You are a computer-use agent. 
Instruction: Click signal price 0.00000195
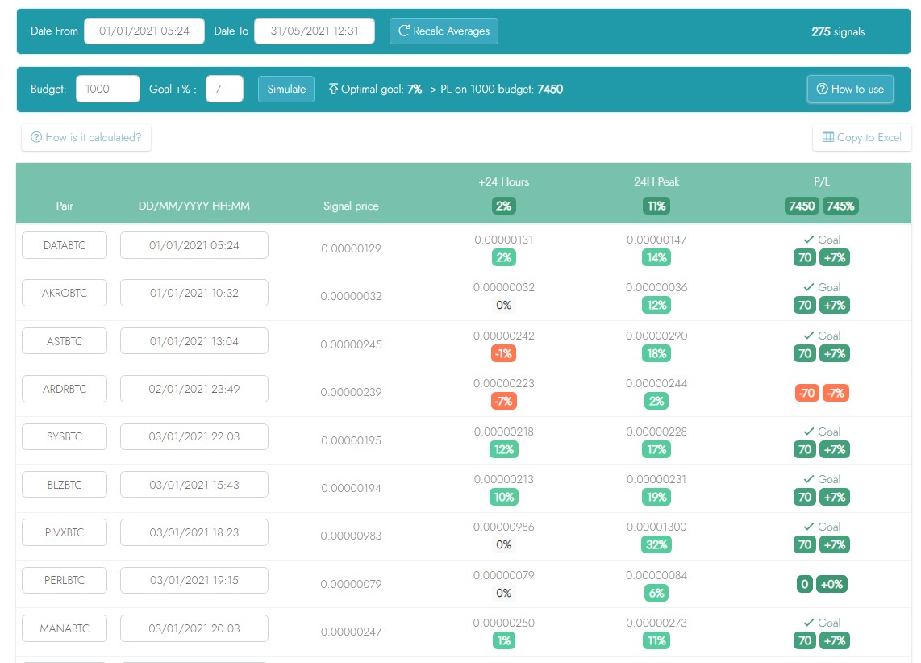coord(352,440)
